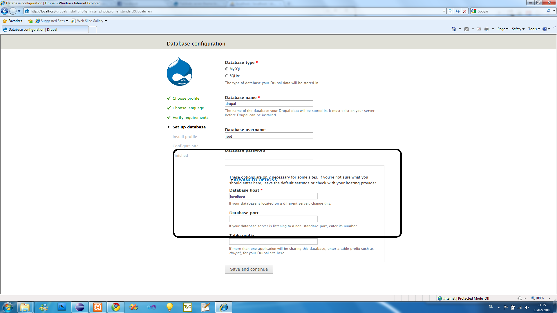Open Google Chrome from the taskbar
The height and width of the screenshot is (313, 557).
(x=116, y=307)
